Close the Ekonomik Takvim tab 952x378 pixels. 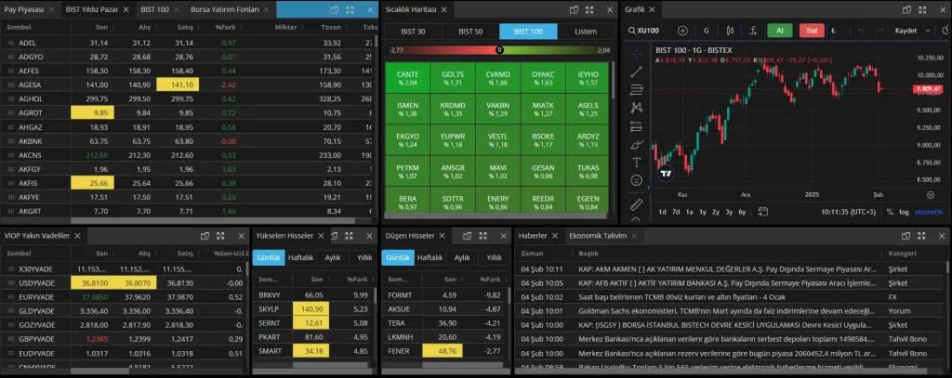click(x=634, y=235)
